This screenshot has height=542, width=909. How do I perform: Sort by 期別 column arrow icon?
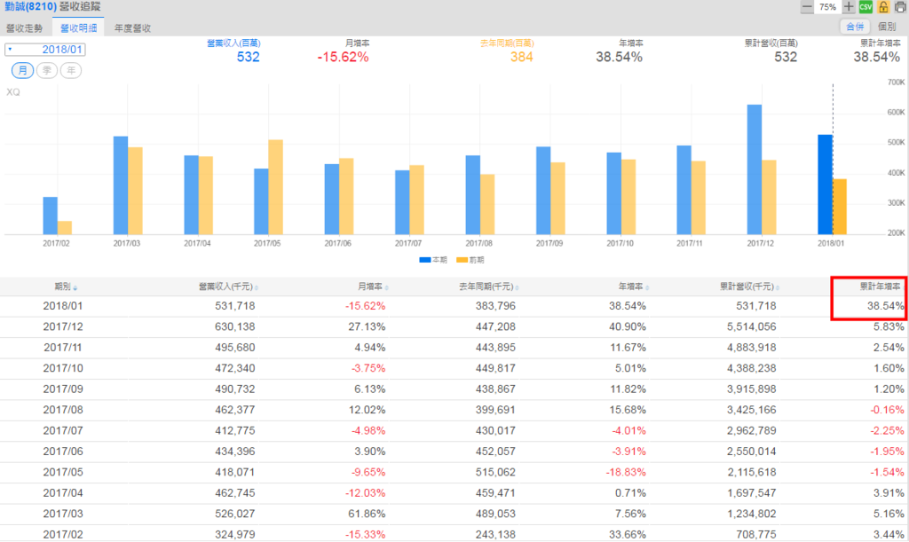(x=75, y=287)
